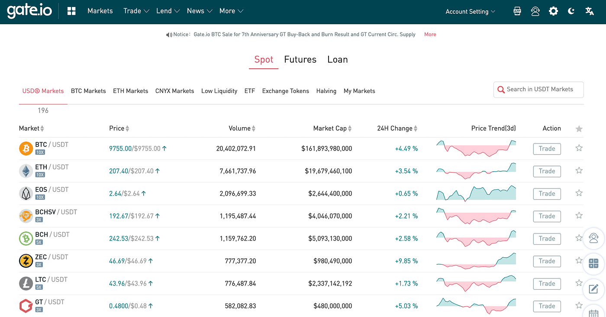606x317 pixels.
Task: Click the Ethereum ETH coin icon
Action: point(26,171)
